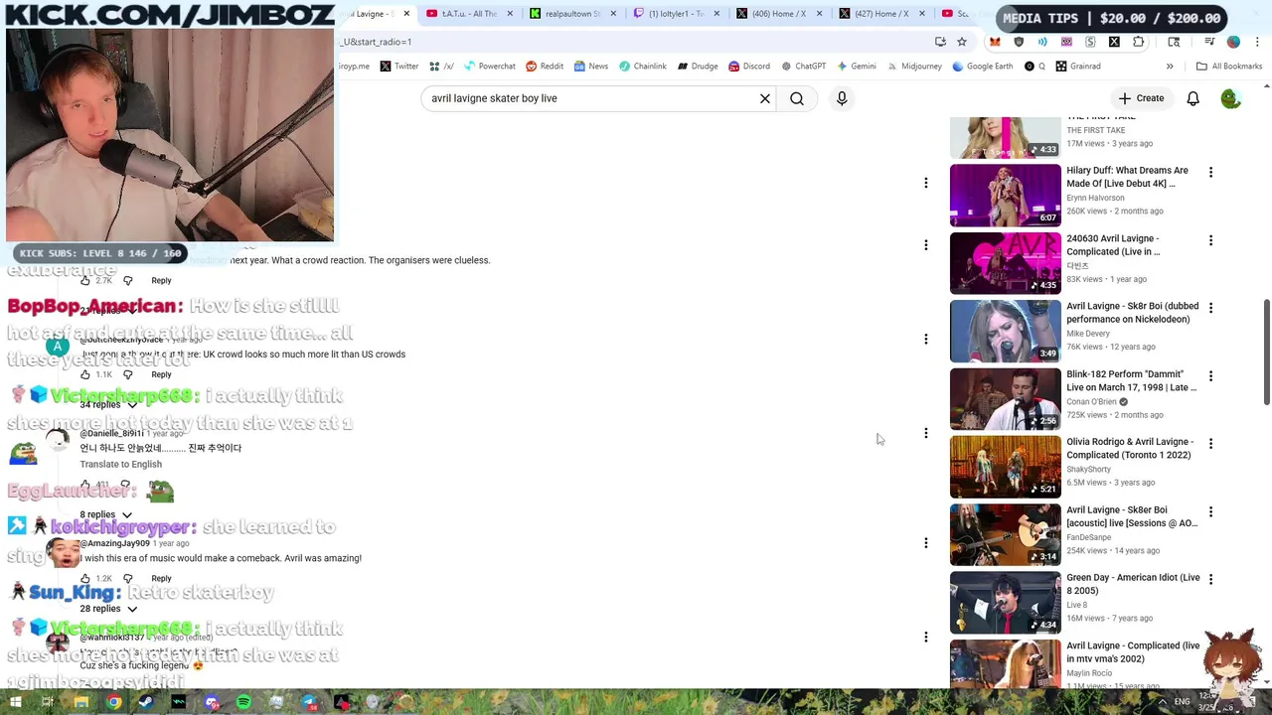Click Translate to English under Korean comment
The height and width of the screenshot is (715, 1272).
pyautogui.click(x=120, y=464)
